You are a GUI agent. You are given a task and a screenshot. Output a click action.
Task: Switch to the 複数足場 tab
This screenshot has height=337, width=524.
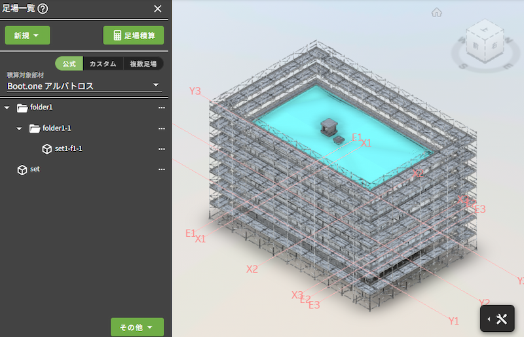143,63
